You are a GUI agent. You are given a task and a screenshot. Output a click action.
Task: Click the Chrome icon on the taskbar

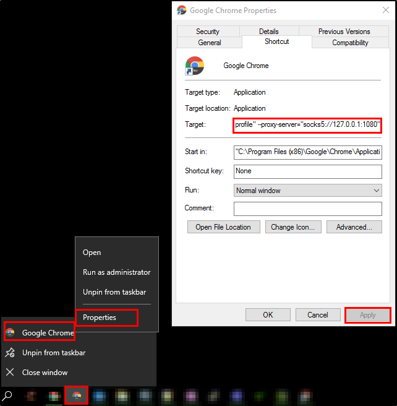tap(77, 395)
